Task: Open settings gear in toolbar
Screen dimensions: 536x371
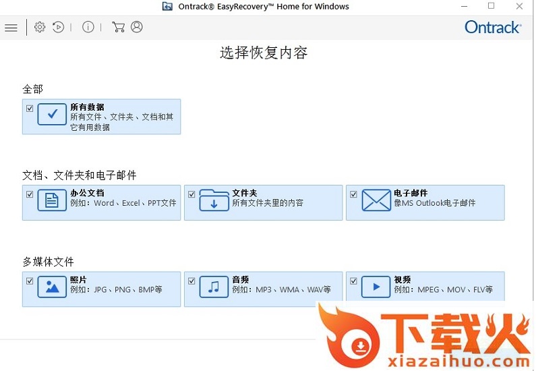Action: pyautogui.click(x=40, y=27)
